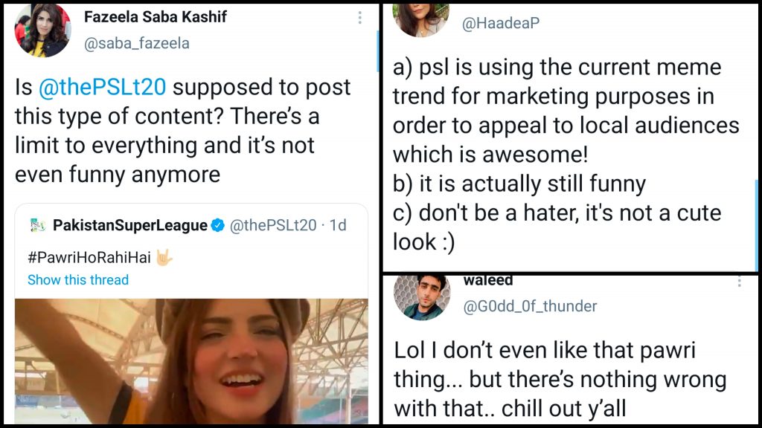Viewport: 762px width, 428px height.
Task: Click the blue verified badge next to PakistanSuperLeague
Action: [x=218, y=225]
